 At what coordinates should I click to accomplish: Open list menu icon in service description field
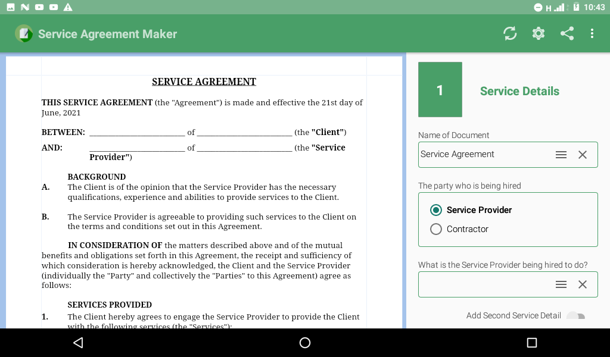561,284
